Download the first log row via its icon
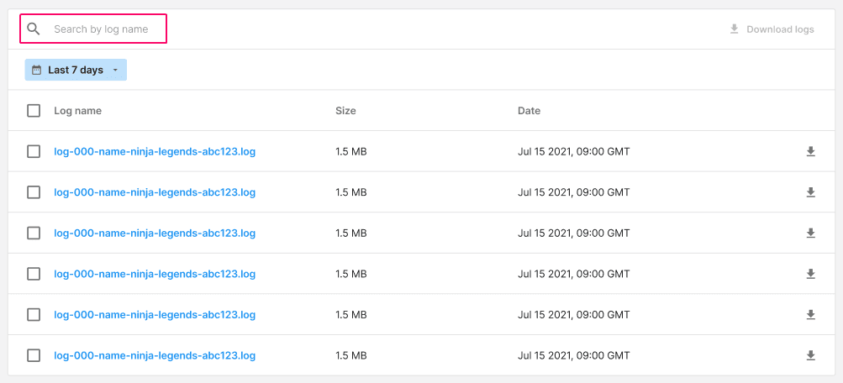Image resolution: width=843 pixels, height=383 pixels. tap(811, 151)
